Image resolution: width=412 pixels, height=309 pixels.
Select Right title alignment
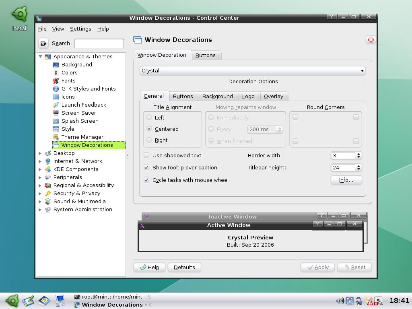click(149, 140)
